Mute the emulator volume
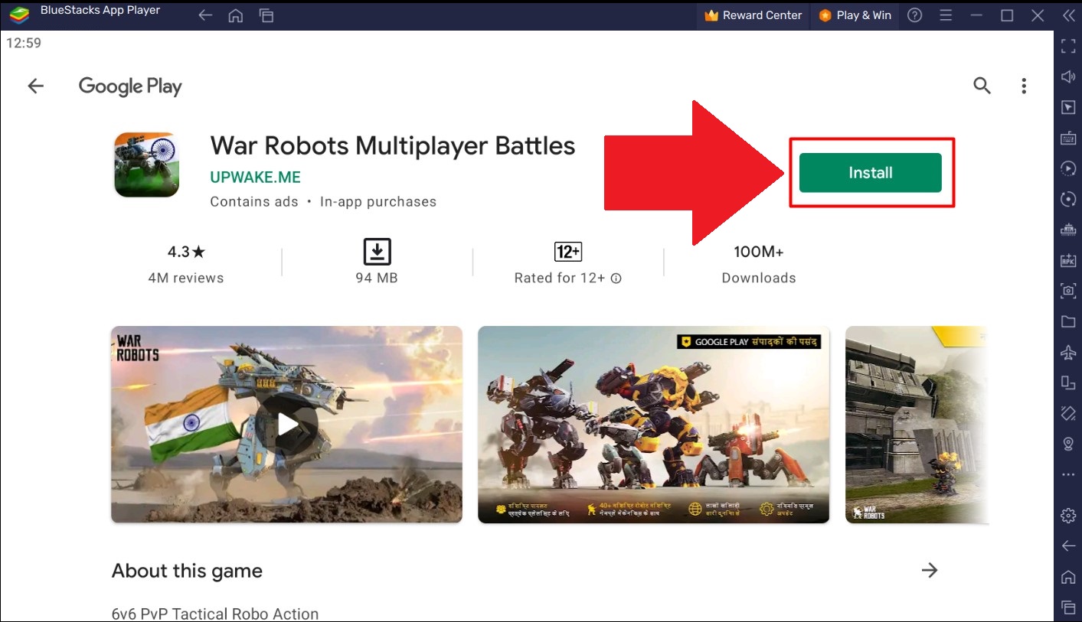Image resolution: width=1082 pixels, height=622 pixels. (x=1068, y=77)
